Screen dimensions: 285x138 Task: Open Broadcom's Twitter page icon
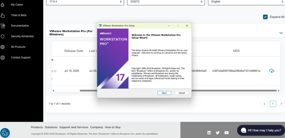point(218,133)
